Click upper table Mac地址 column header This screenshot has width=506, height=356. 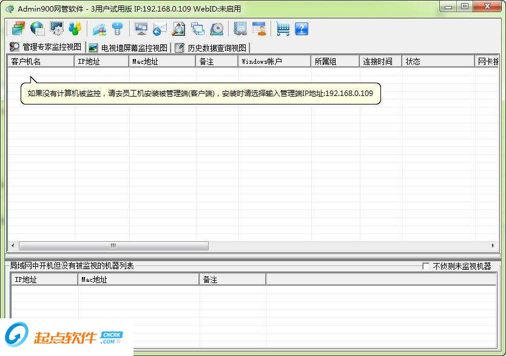pos(163,61)
